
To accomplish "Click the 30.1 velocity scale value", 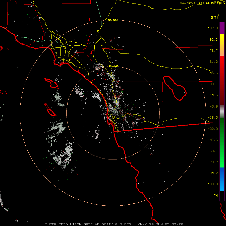I will [214, 84].
